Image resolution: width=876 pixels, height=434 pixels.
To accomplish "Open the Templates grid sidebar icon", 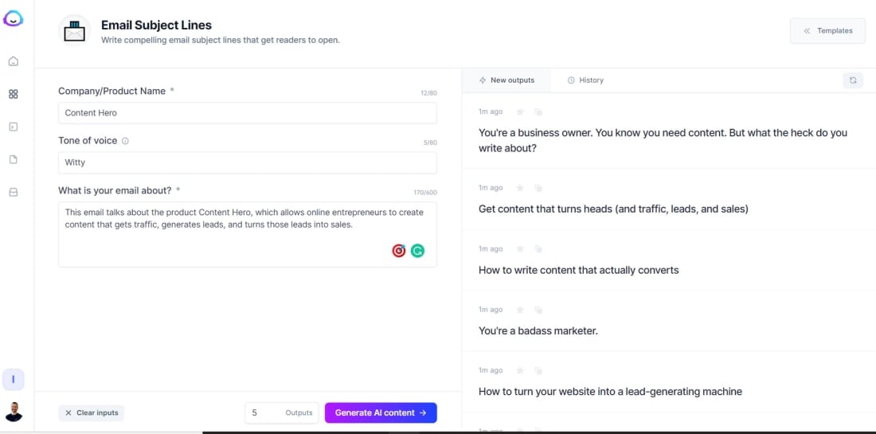I will [14, 95].
